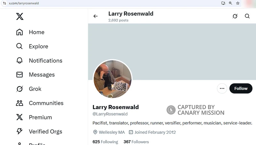256x145 pixels.
Task: Click the Larry Rosenwald header title
Action: tap(131, 14)
